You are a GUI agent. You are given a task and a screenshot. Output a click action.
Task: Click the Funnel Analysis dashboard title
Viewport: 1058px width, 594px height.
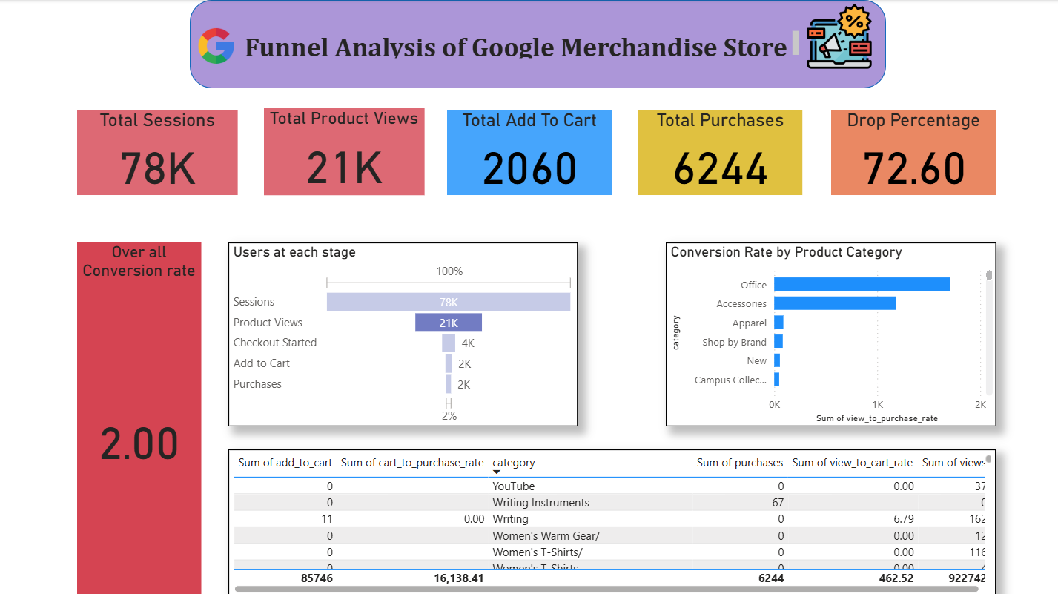516,47
